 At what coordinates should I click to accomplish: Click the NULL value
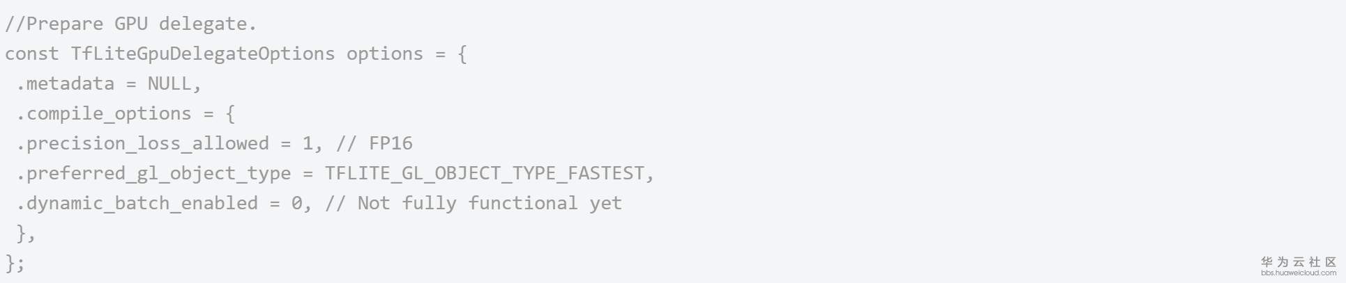(x=169, y=84)
